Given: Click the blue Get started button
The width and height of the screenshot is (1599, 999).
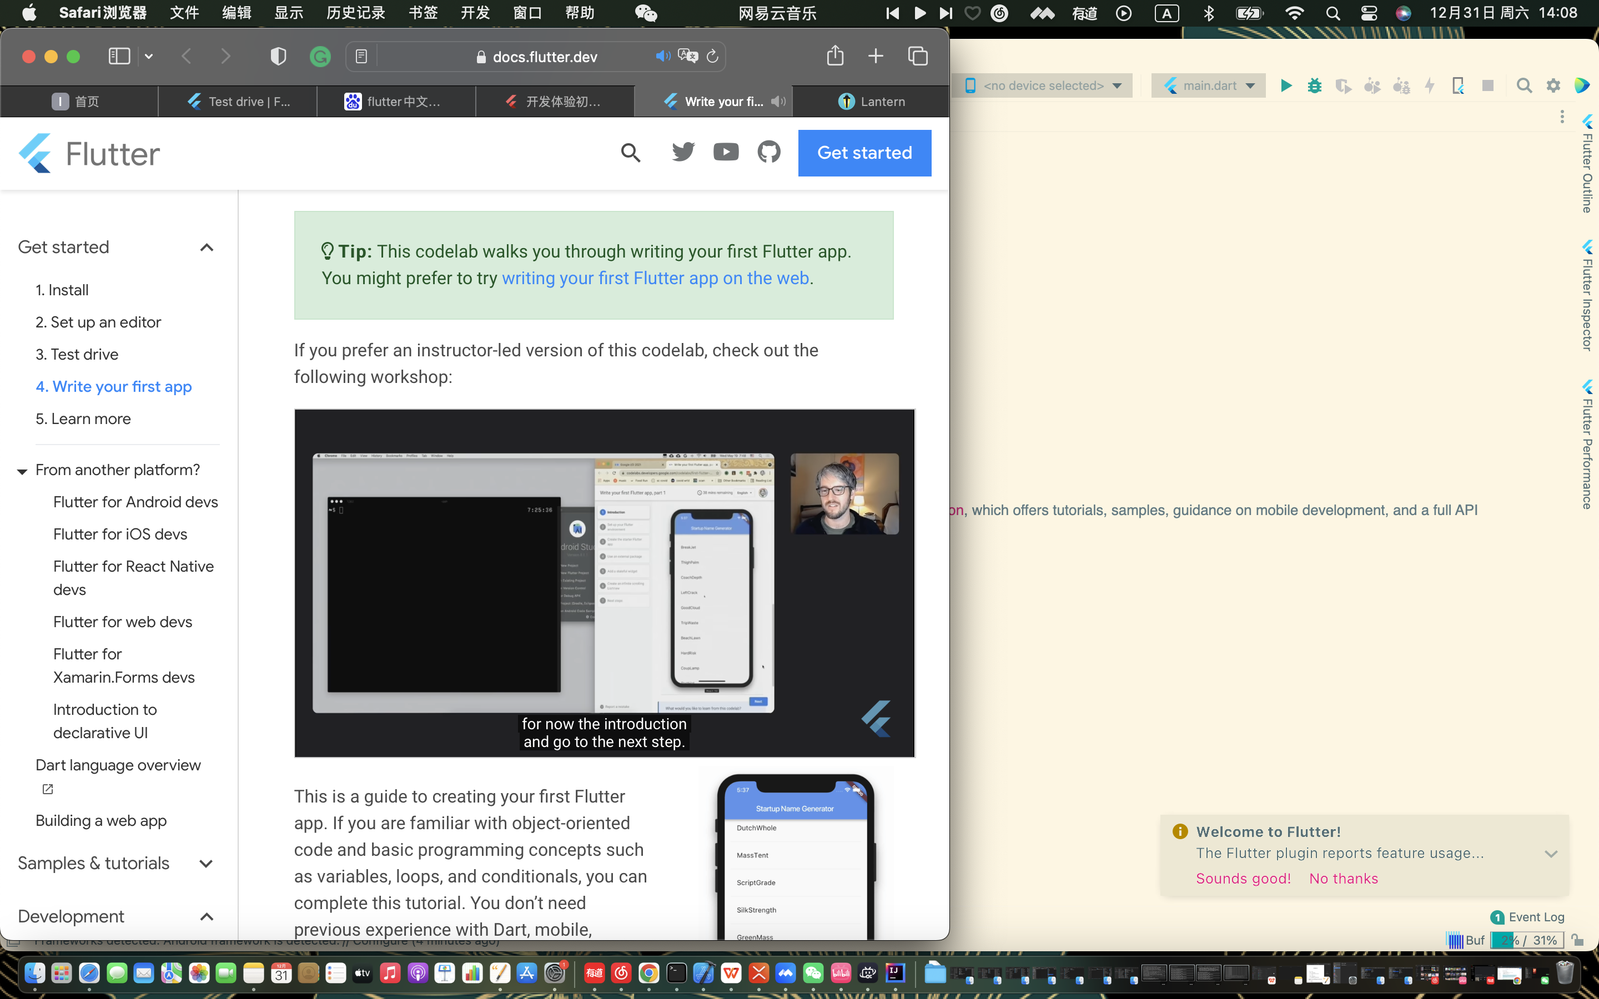Looking at the screenshot, I should click(x=864, y=153).
